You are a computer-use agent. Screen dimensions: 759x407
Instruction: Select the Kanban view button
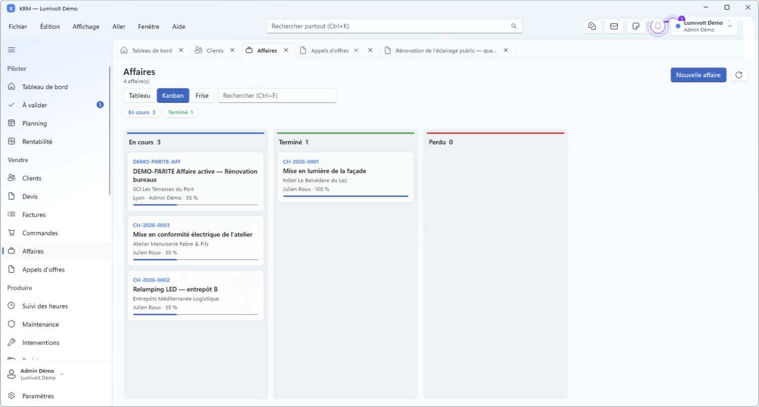[x=173, y=95]
